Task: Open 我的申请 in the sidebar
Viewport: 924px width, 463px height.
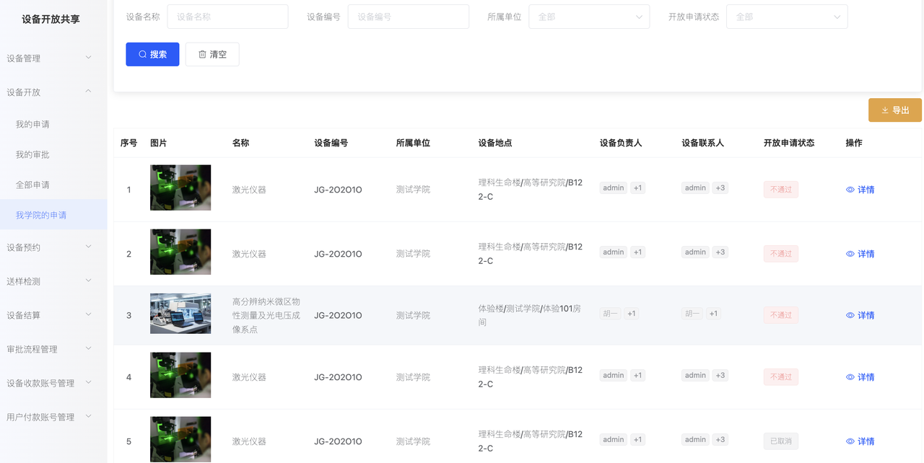Action: (53, 124)
